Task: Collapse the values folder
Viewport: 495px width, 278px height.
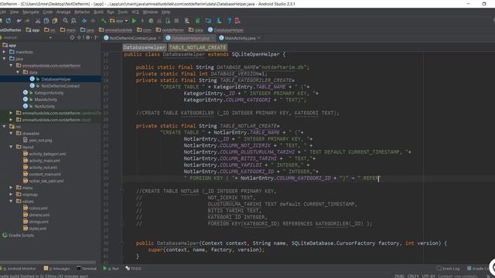Action: click(11, 202)
